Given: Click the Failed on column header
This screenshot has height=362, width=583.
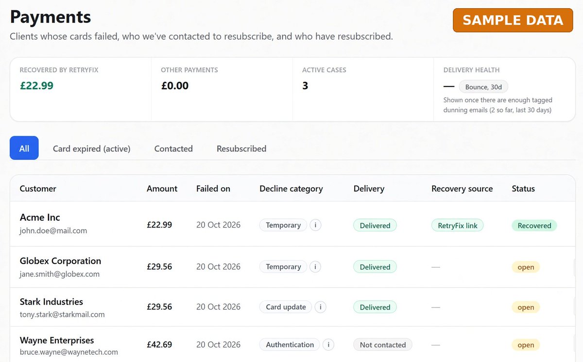Looking at the screenshot, I should point(213,189).
